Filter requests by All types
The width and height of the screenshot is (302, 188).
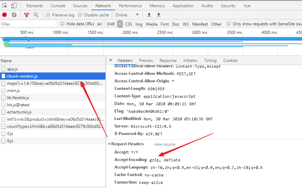click(x=99, y=24)
